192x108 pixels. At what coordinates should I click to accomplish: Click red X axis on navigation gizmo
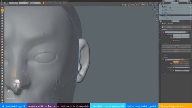click(157, 10)
